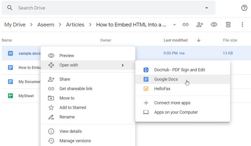Viewport: 251px width, 146px height.
Task: Click the Open with arrows icon
Action: coord(51,65)
